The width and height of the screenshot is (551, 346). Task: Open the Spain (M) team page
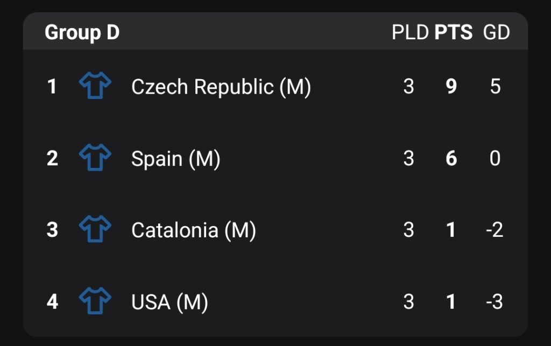175,158
